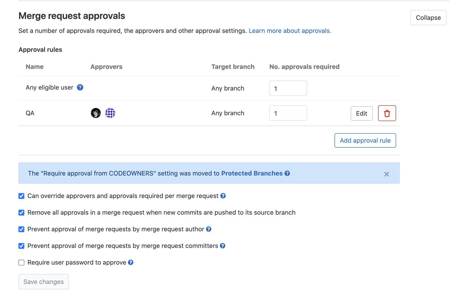451x293 pixels.
Task: Open help icon next to Protected Branches
Action: (x=287, y=173)
